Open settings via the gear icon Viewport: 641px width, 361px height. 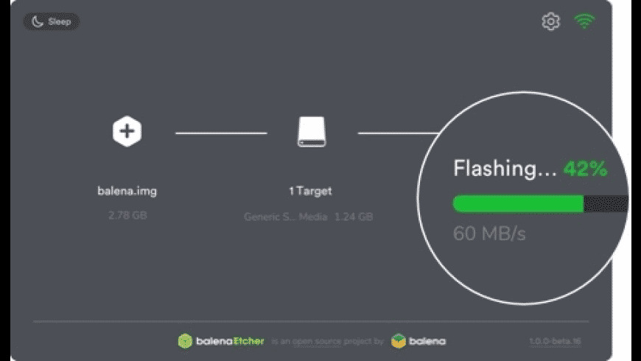coord(550,21)
